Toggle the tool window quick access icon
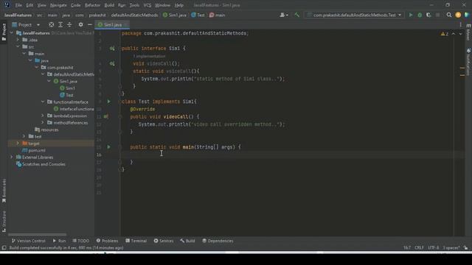Viewport: 472px width, 265px height. click(x=4, y=247)
